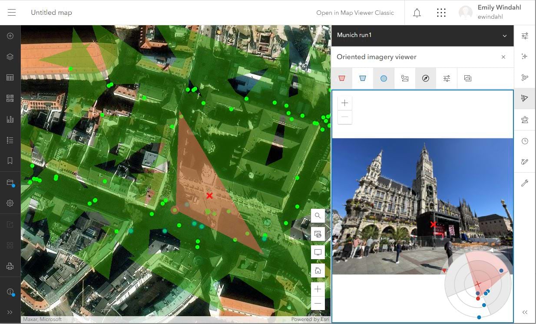Image resolution: width=536 pixels, height=324 pixels.
Task: Open map Properties with the sliders icon
Action: tap(525, 36)
